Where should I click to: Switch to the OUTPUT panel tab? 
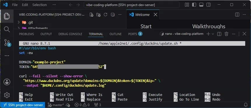tap(46, 34)
